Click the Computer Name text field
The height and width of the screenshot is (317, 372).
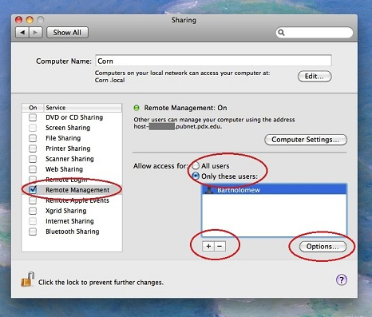[213, 61]
